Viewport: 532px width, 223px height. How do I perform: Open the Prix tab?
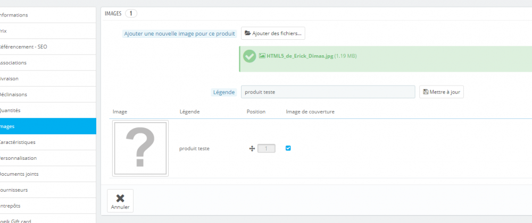point(47,31)
